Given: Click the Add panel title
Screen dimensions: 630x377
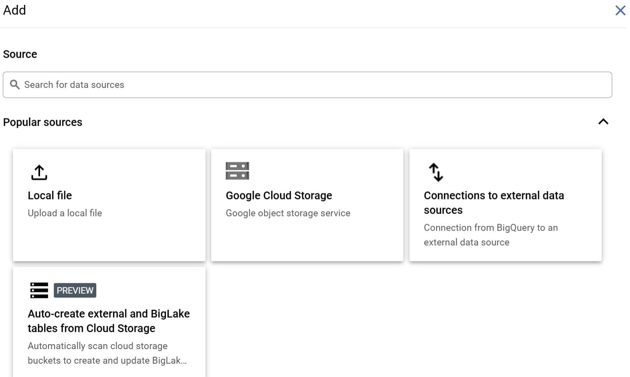Looking at the screenshot, I should [15, 10].
